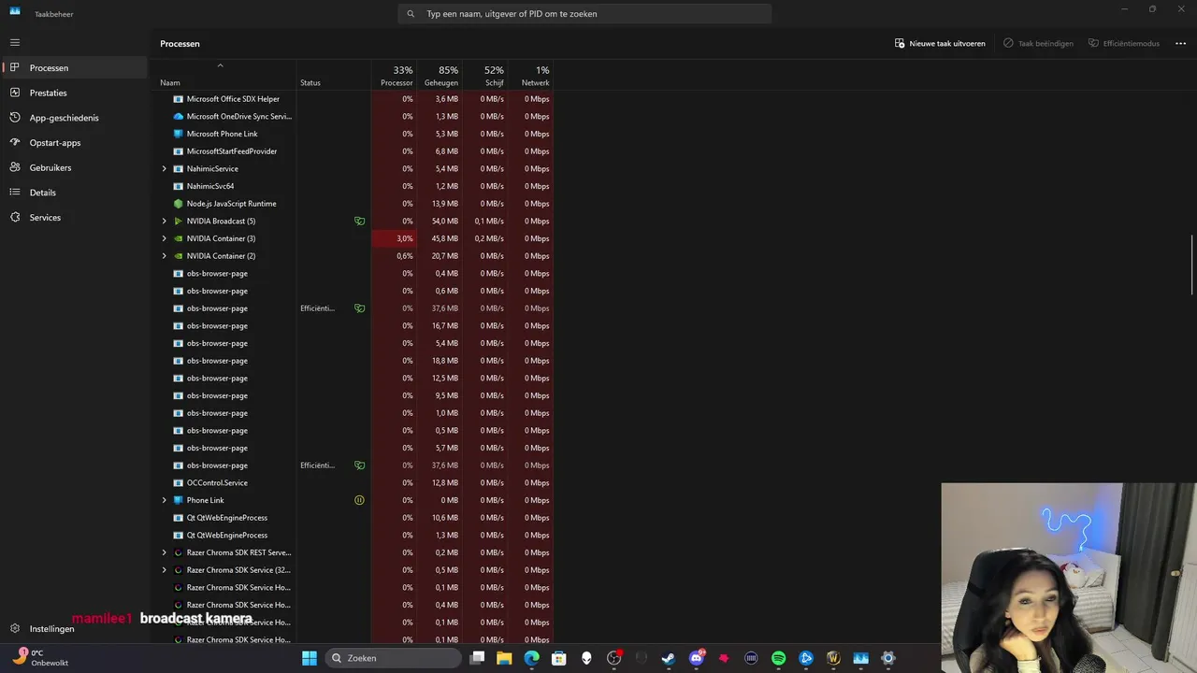Click the Razer Chroma SDK REST Server icon
The height and width of the screenshot is (673, 1197).
pos(179,552)
